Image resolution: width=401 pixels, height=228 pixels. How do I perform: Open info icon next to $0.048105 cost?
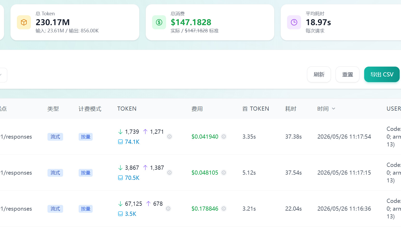click(x=224, y=173)
